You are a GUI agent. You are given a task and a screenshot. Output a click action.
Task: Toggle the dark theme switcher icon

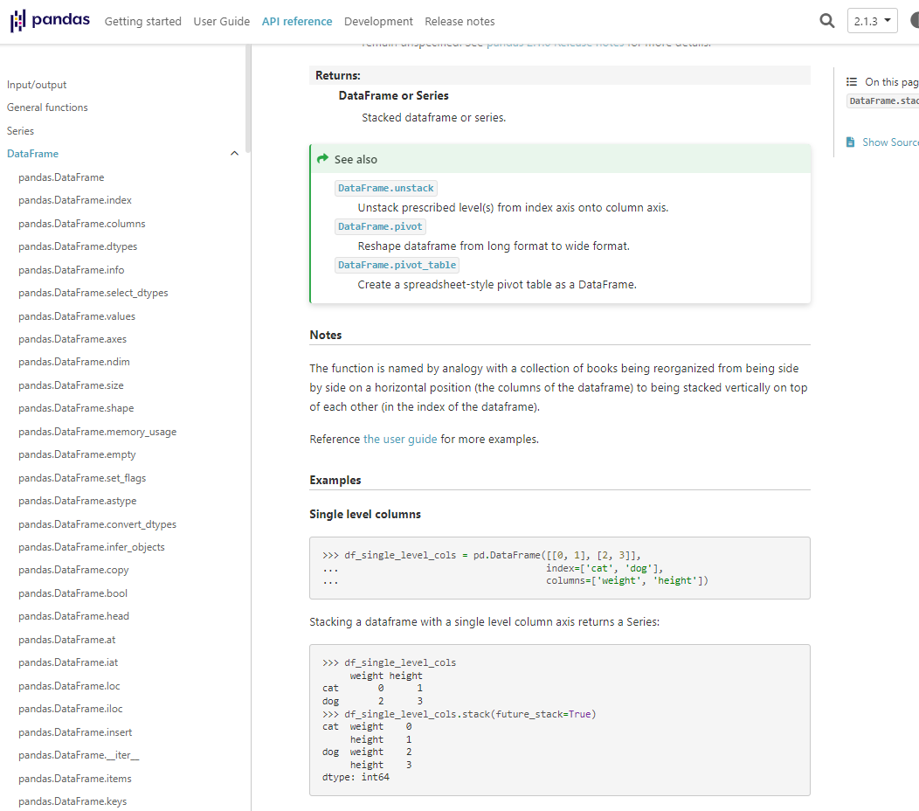(913, 21)
